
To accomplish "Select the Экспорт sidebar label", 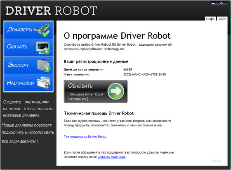I will (x=19, y=65).
